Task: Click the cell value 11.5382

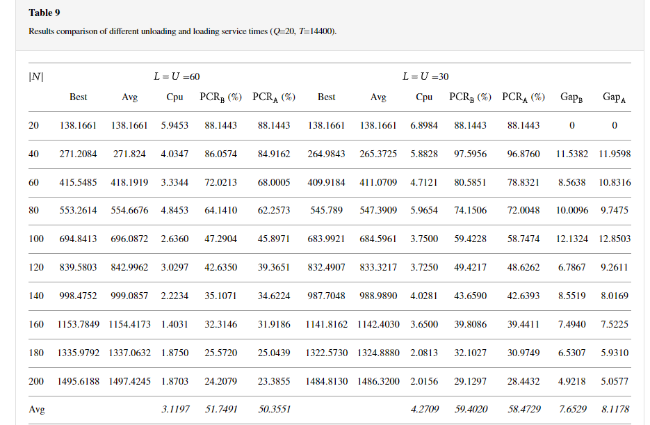Action: coord(571,154)
